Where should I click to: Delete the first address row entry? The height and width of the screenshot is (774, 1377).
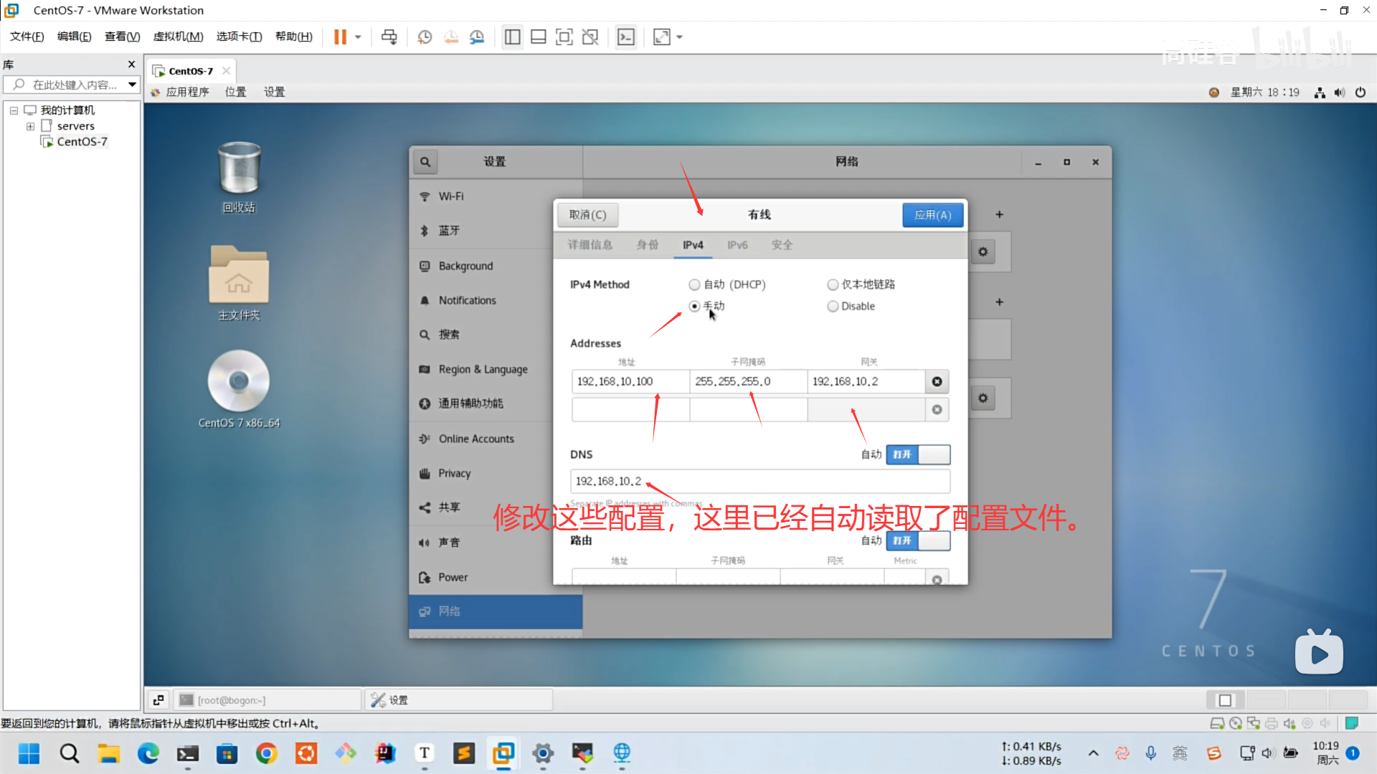(x=937, y=382)
